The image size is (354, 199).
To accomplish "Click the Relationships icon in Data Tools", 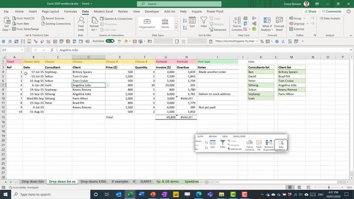I will point(254,24).
